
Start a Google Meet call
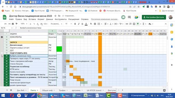pyautogui.click(x=137, y=17)
